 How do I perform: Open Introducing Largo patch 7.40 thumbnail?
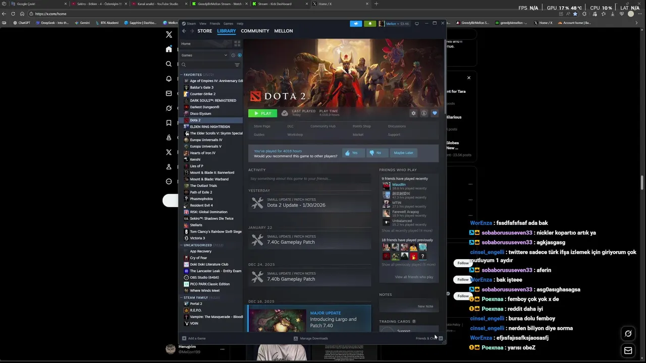pyautogui.click(x=277, y=320)
